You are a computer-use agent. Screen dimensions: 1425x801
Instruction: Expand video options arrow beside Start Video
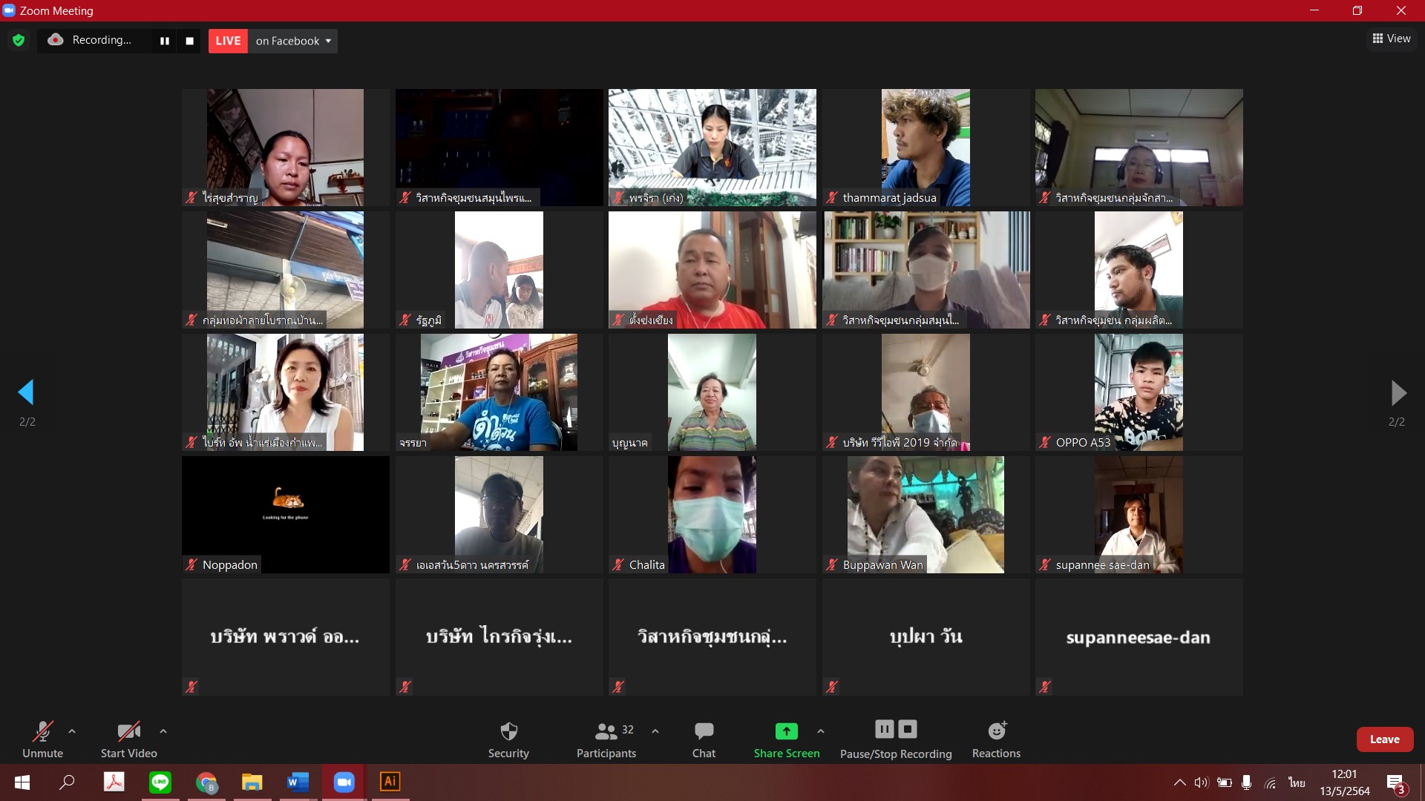pos(163,731)
